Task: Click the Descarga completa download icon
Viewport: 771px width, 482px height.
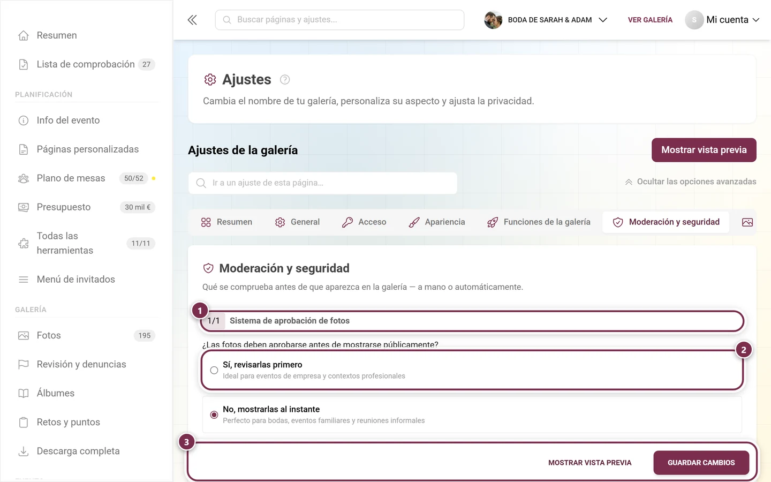Action: click(x=24, y=451)
